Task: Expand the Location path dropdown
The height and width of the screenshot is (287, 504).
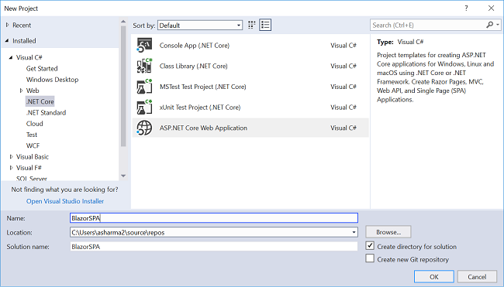Action: click(354, 232)
